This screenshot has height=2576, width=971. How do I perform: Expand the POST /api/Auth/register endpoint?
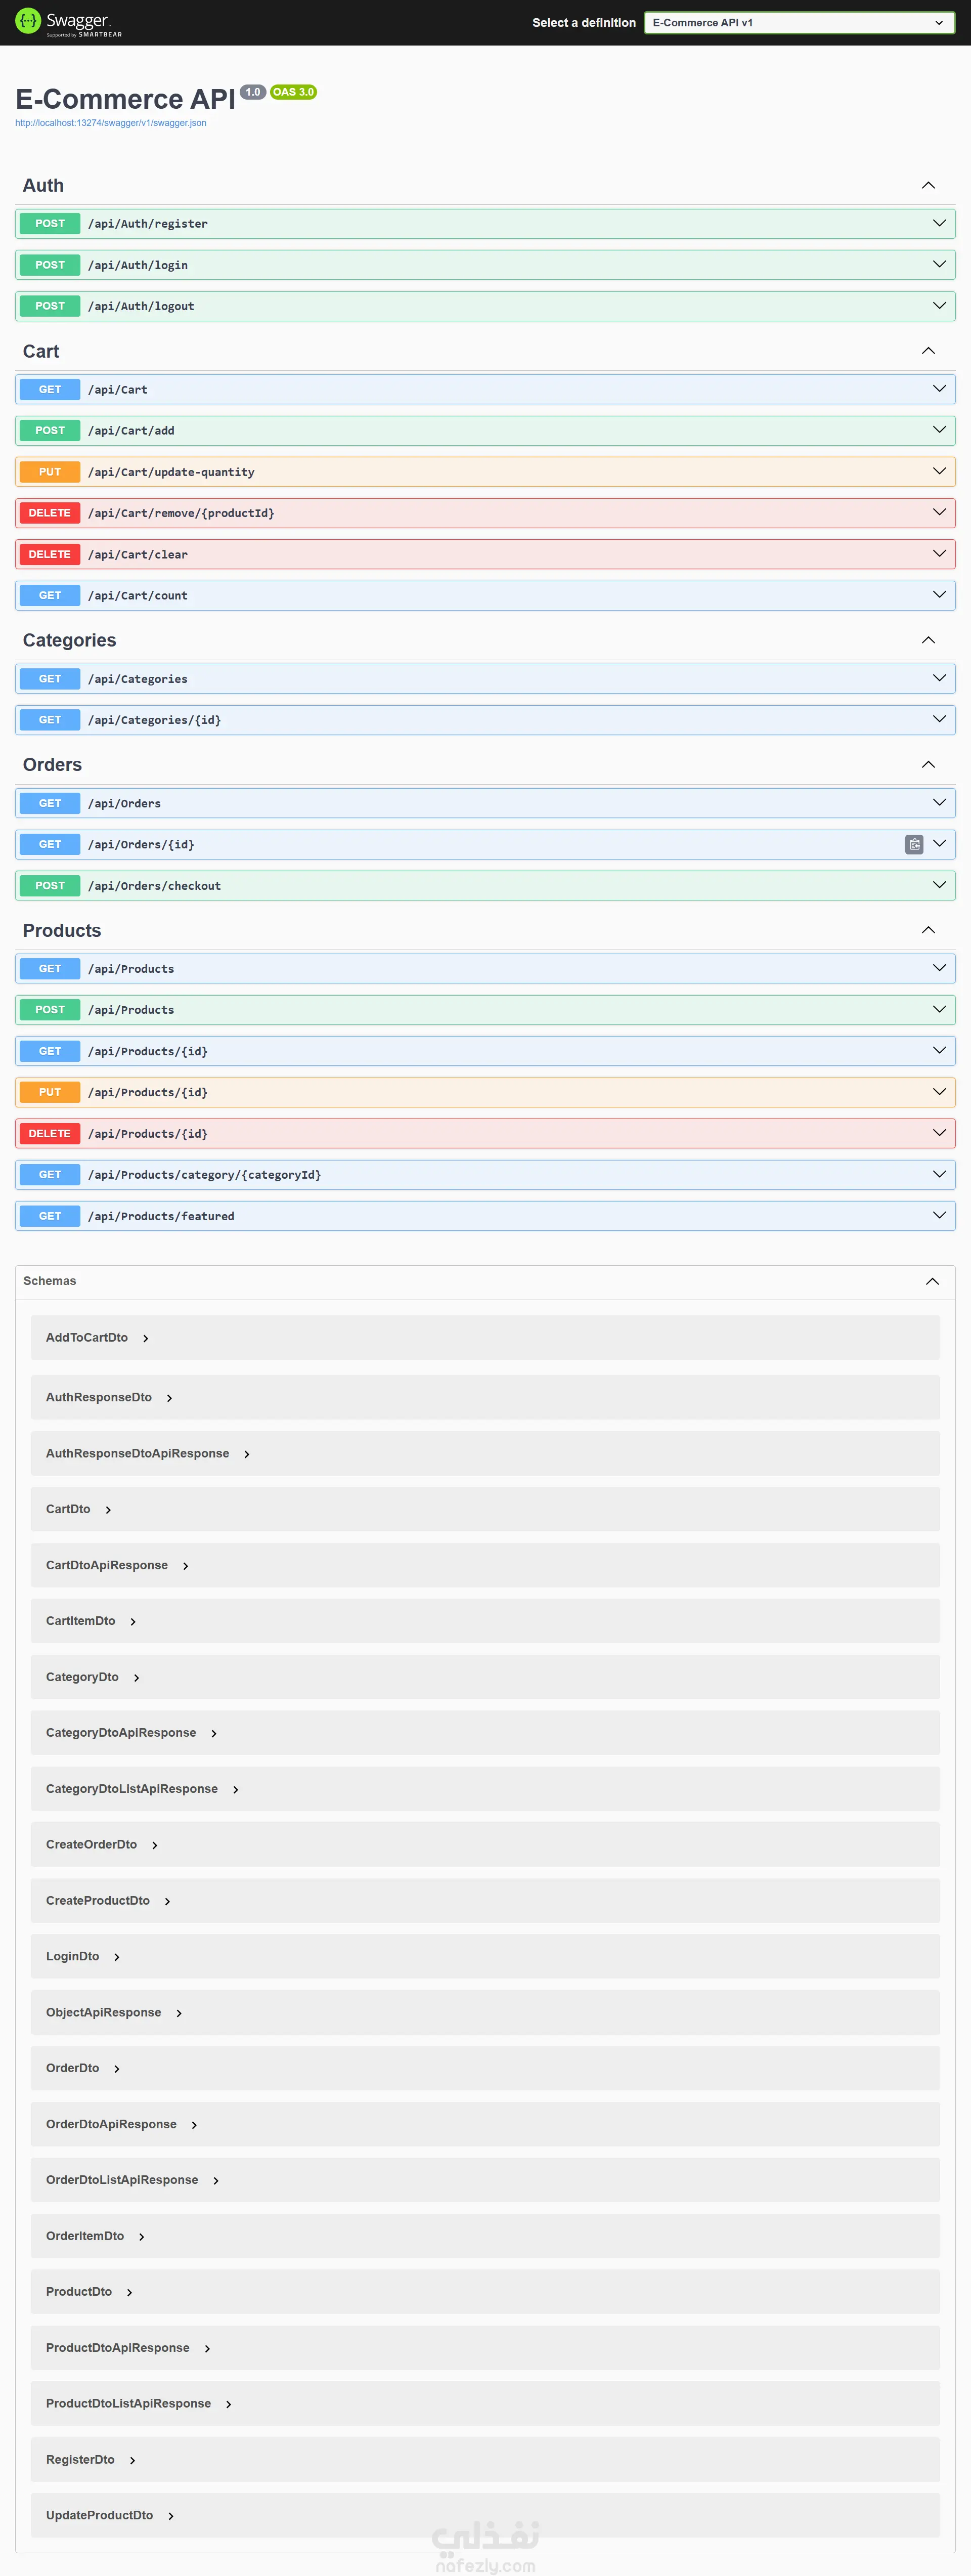click(939, 224)
